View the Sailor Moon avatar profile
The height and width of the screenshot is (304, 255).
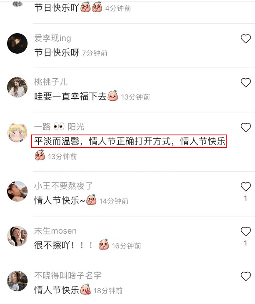click(x=17, y=132)
